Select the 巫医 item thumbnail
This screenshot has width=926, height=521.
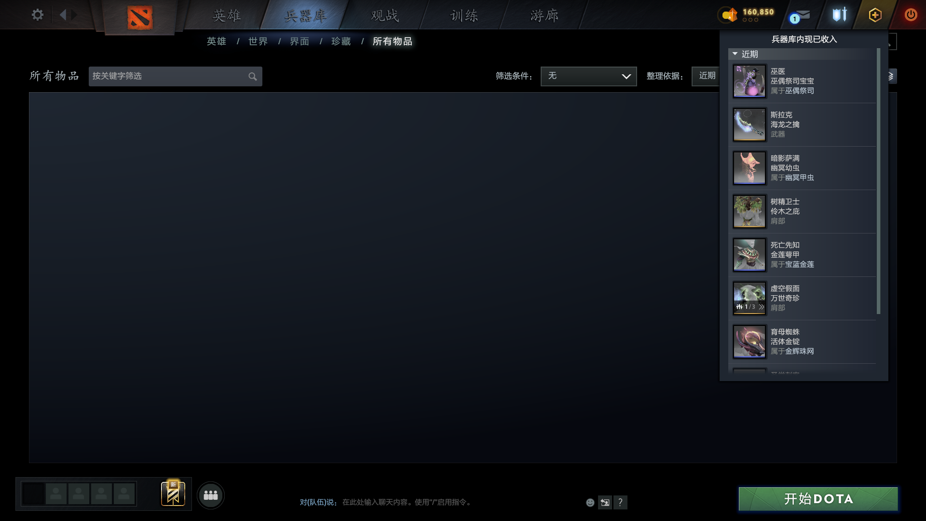click(749, 81)
